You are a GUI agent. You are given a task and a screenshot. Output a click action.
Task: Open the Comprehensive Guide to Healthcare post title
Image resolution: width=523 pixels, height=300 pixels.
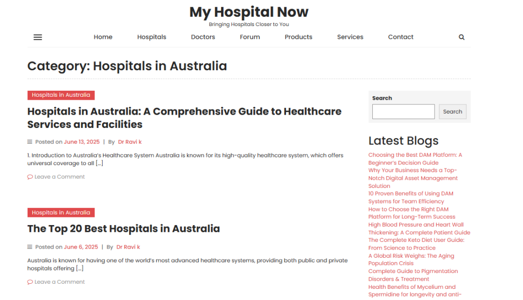pyautogui.click(x=184, y=118)
